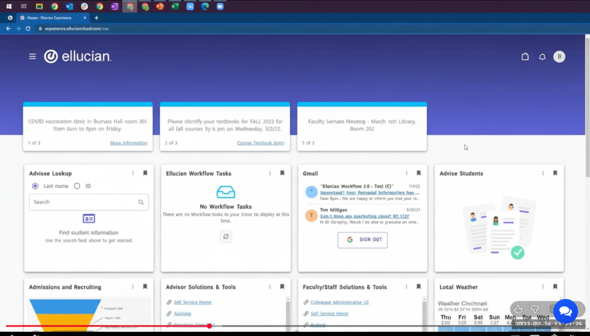This screenshot has height=336, width=590.
Task: Open Faculty/Staff Solutions & Tools options menu
Action: tap(407, 287)
